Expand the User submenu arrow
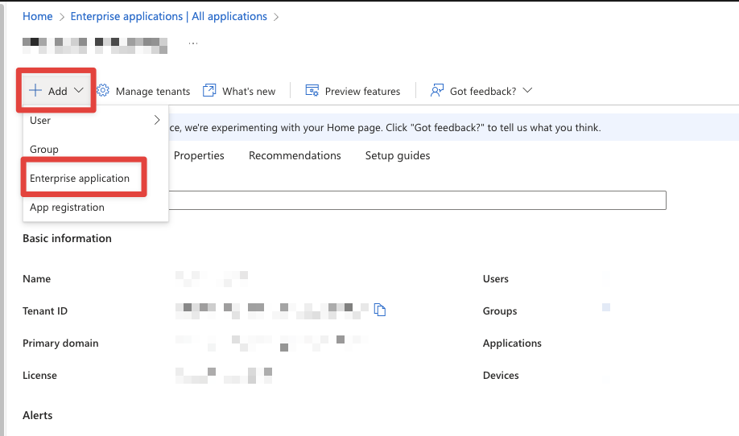This screenshot has width=739, height=436. (157, 121)
